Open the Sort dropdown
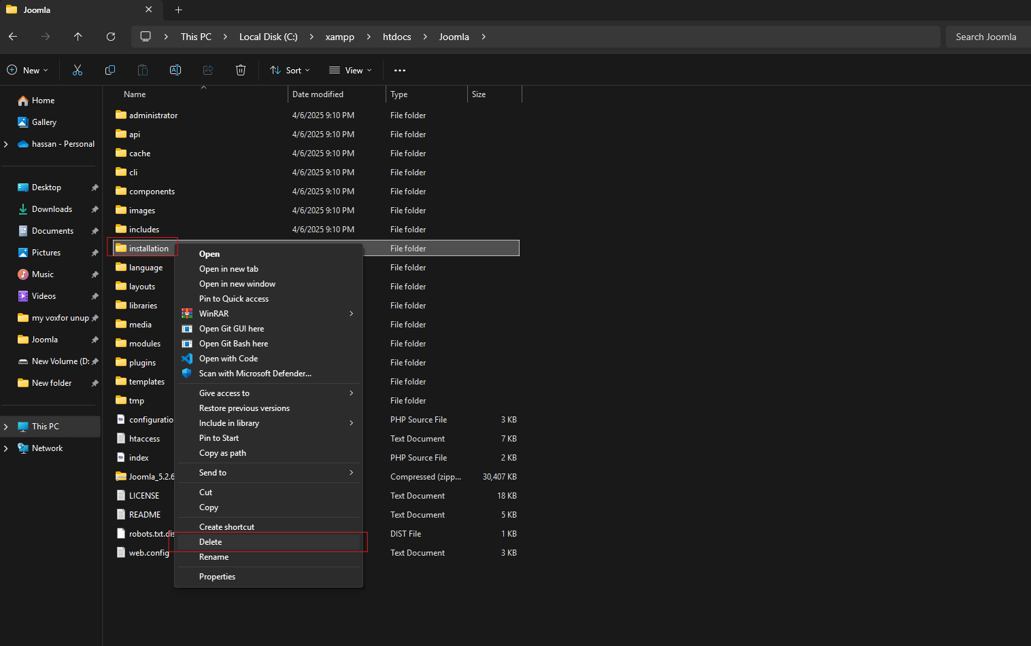The height and width of the screenshot is (646, 1031). click(x=290, y=71)
